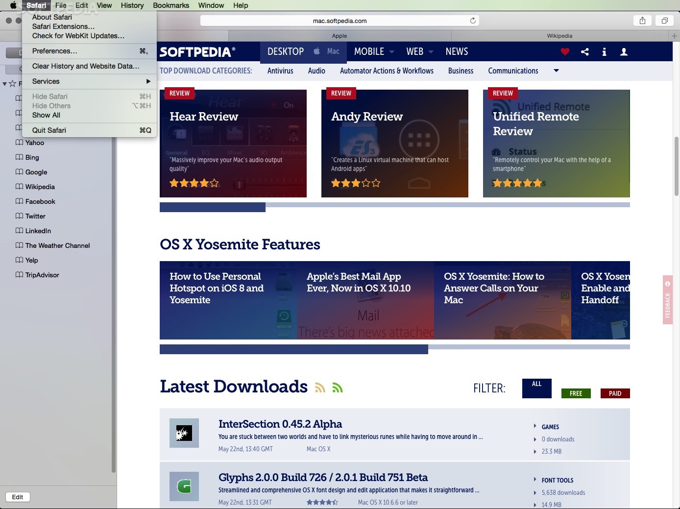This screenshot has width=680, height=509.
Task: Expand more categories dropdown arrow
Action: (556, 71)
